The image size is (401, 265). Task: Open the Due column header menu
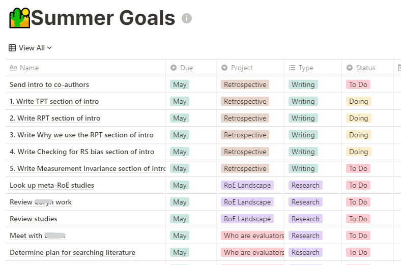(x=191, y=68)
